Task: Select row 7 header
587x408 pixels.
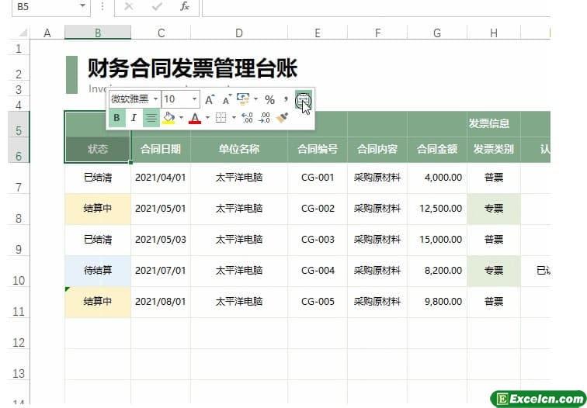Action: click(19, 178)
